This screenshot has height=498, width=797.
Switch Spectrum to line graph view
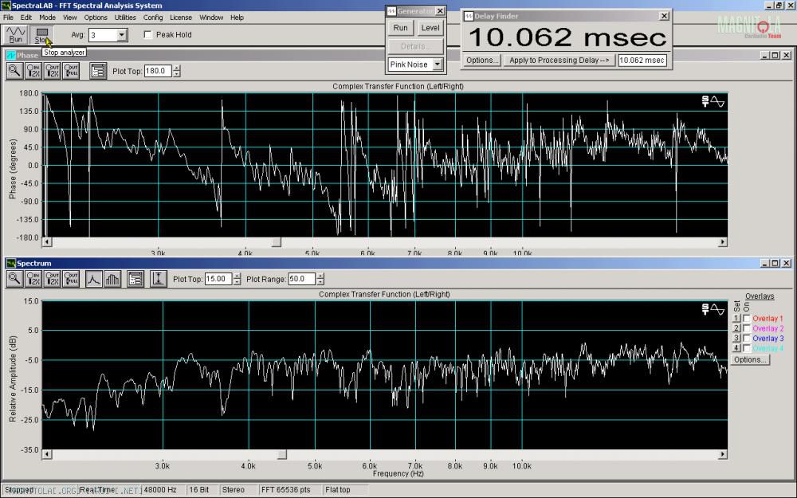(94, 279)
